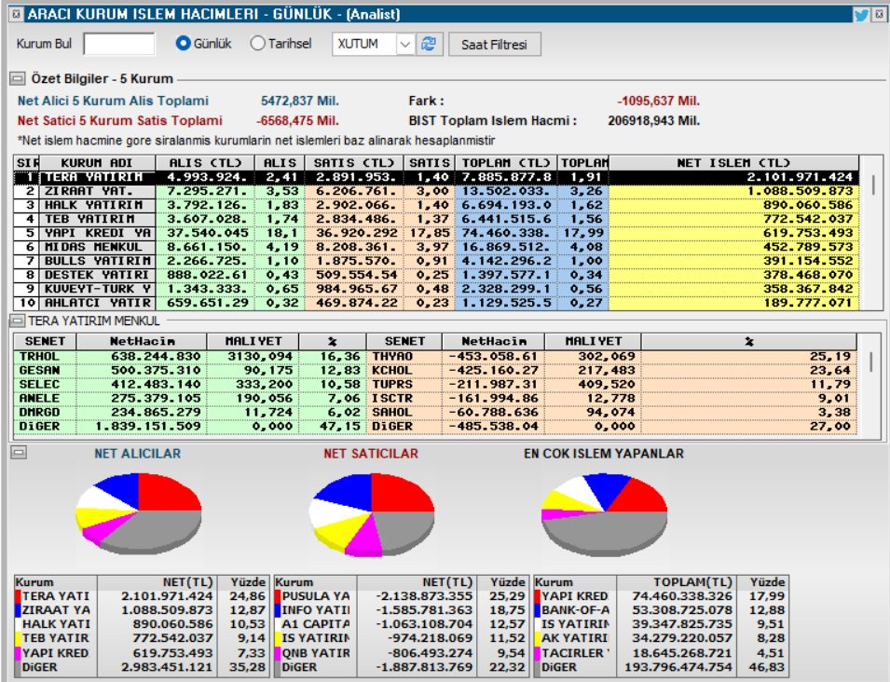Viewport: 890px width, 682px height.
Task: Select the AHLATCI YATIR row
Action: [436, 303]
